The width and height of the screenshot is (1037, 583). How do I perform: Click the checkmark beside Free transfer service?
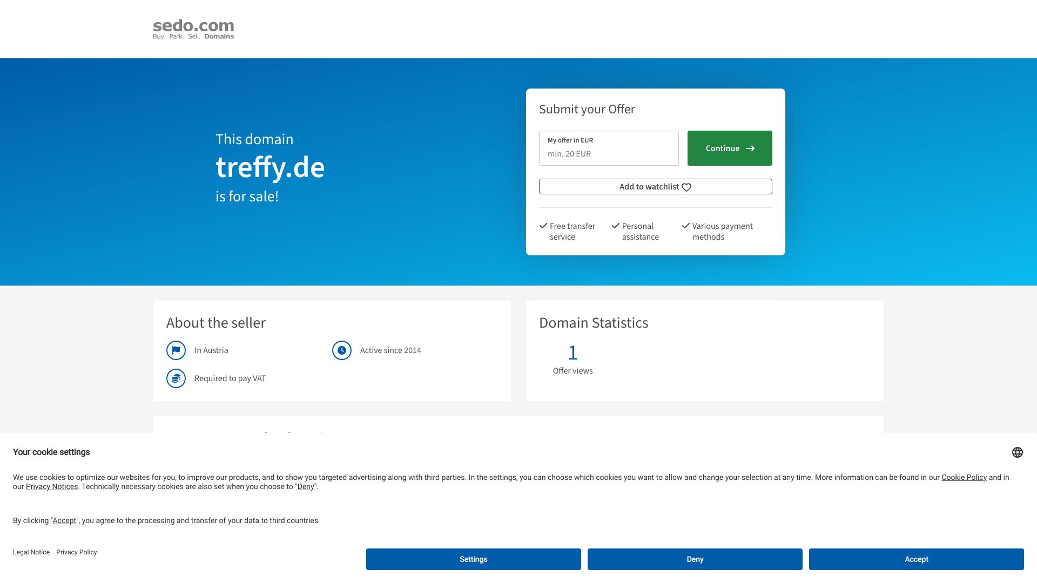(x=543, y=226)
